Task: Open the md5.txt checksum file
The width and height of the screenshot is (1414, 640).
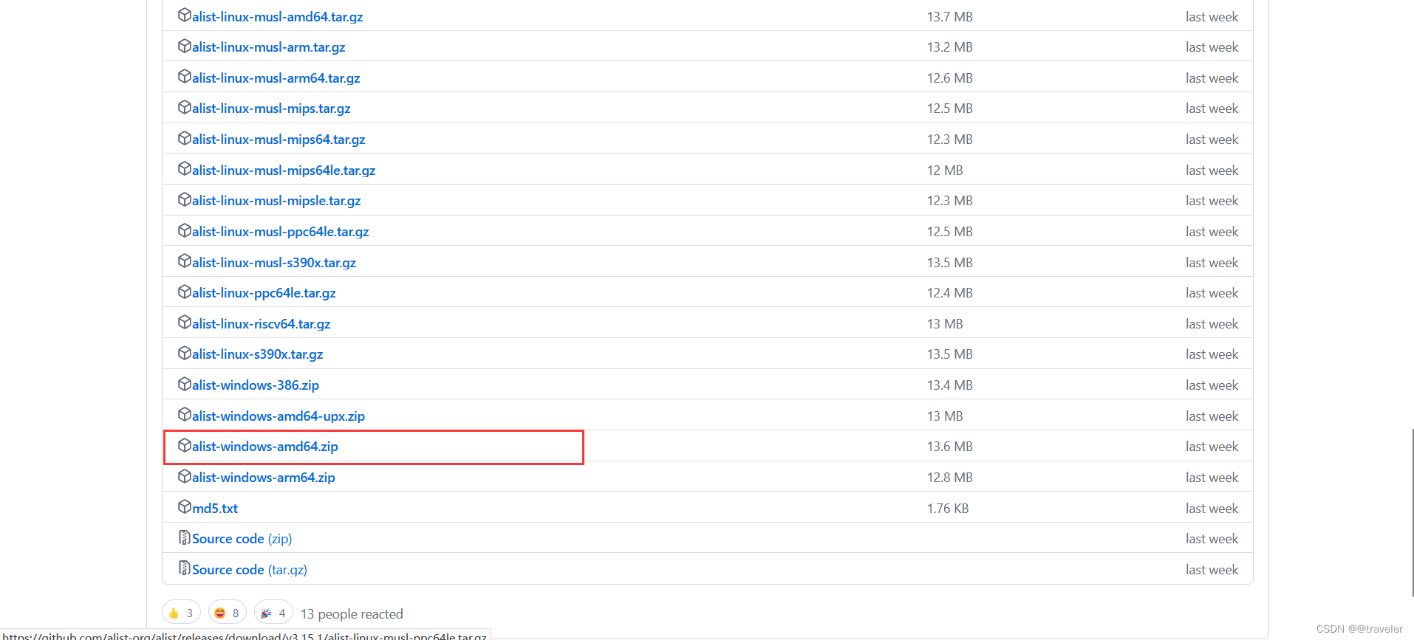Action: coord(215,509)
